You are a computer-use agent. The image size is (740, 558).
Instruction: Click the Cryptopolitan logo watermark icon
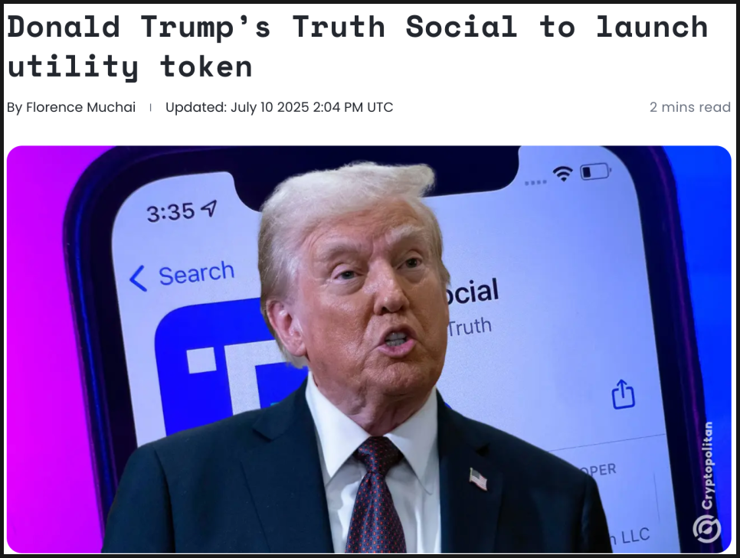706,529
